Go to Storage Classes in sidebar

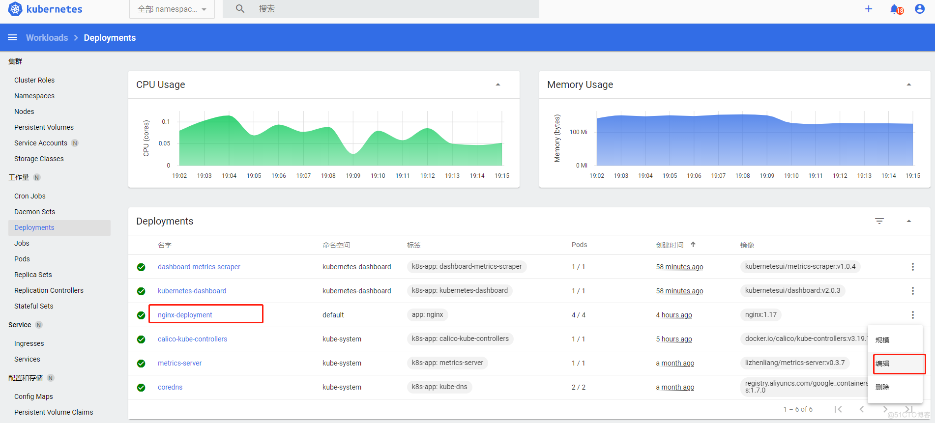pyautogui.click(x=39, y=159)
